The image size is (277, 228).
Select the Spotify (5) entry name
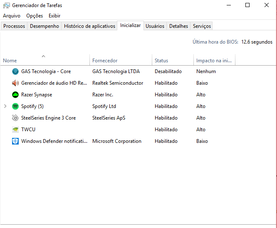coord(32,106)
